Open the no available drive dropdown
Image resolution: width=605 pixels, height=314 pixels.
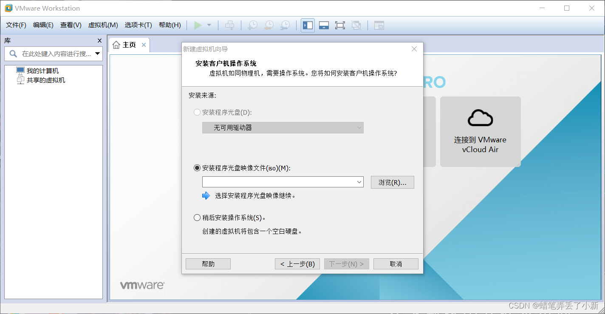(x=283, y=127)
